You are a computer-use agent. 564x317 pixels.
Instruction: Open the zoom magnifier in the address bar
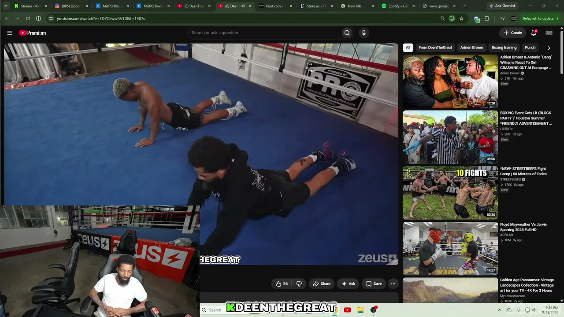pyautogui.click(x=442, y=18)
